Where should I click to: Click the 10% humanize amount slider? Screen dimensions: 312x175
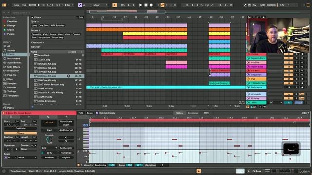(x=49, y=153)
